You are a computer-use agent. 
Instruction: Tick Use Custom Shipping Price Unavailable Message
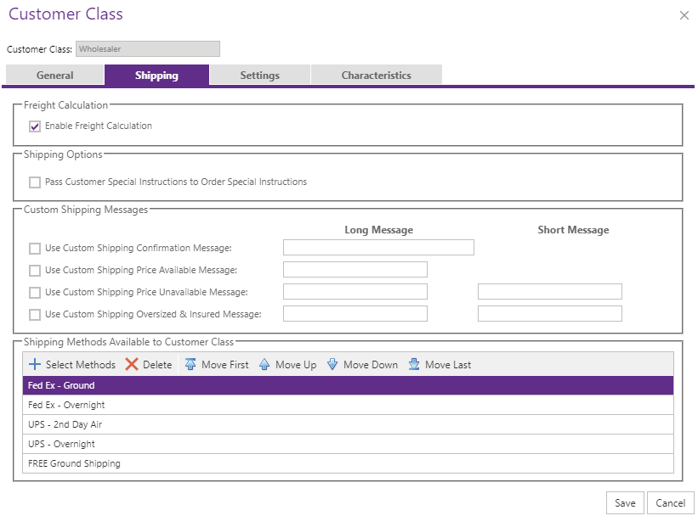click(x=35, y=293)
